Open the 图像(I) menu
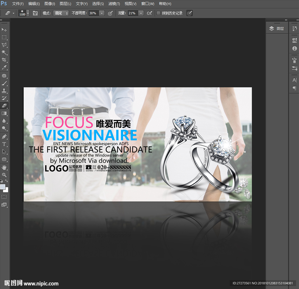Image resolution: width=299 pixels, height=289 pixels. 50,4
